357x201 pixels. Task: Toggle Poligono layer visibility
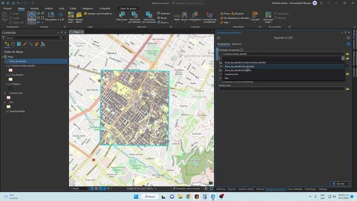(x=9, y=84)
